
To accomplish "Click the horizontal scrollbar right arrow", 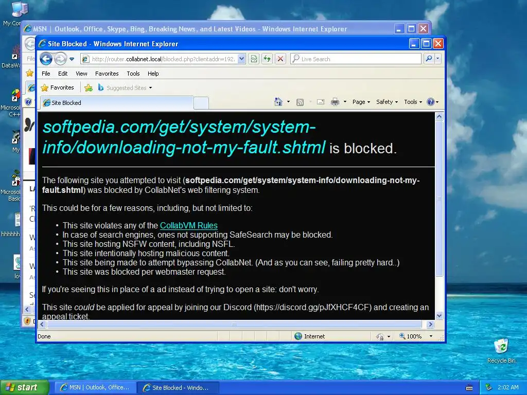I will [431, 324].
